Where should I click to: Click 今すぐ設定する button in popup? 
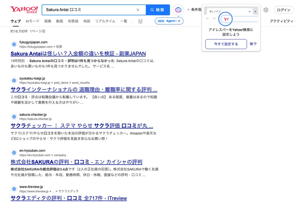click(x=226, y=44)
